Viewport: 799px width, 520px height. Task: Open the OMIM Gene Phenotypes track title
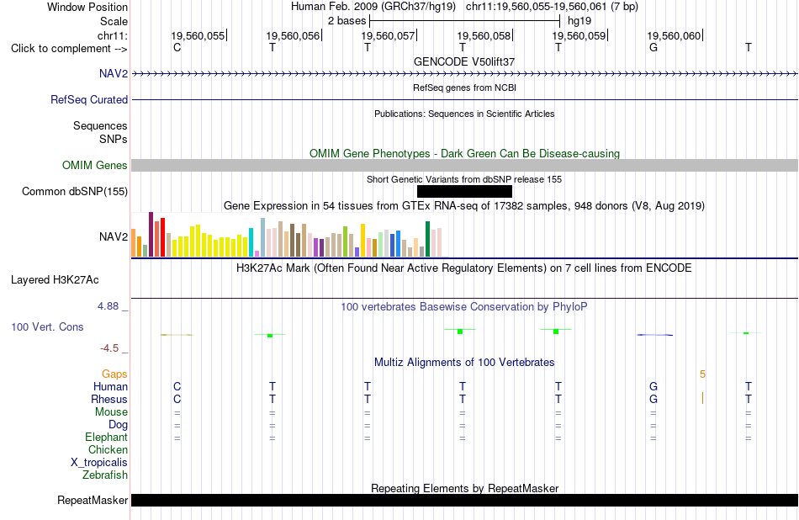pyautogui.click(x=464, y=153)
